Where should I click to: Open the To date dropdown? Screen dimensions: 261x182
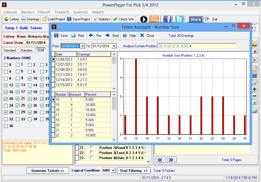coord(114,46)
